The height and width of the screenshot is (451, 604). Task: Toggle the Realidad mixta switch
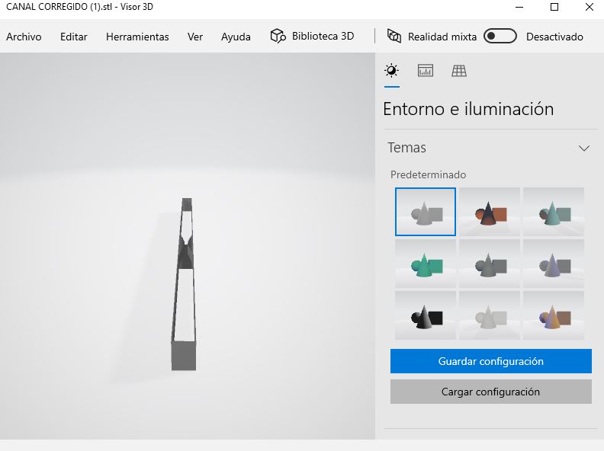click(x=500, y=36)
